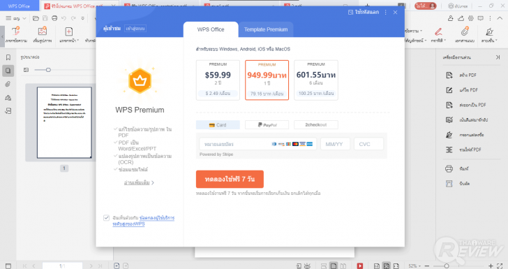The width and height of the screenshot is (508, 269).
Task: Select the 601.55 baht six-month plan
Action: coord(316,80)
